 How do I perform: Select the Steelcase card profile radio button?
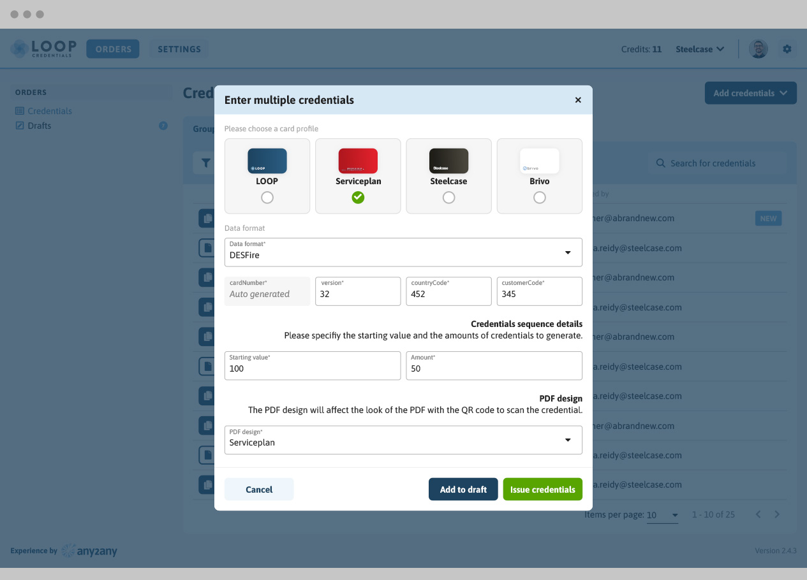pos(448,198)
